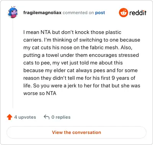
Task: Click the Reddit Snoo logo icon
Action: point(123,13)
